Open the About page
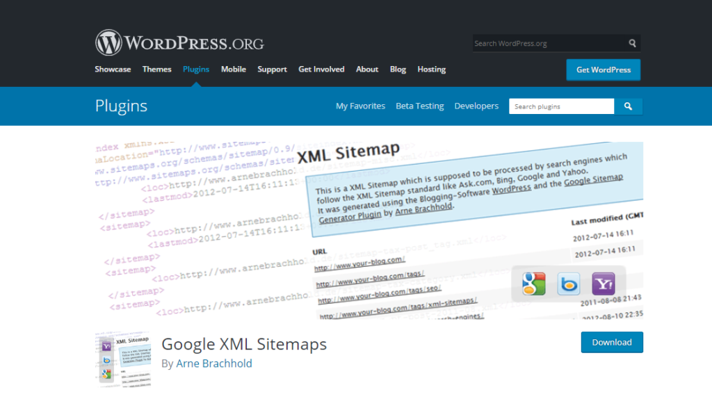 point(367,70)
